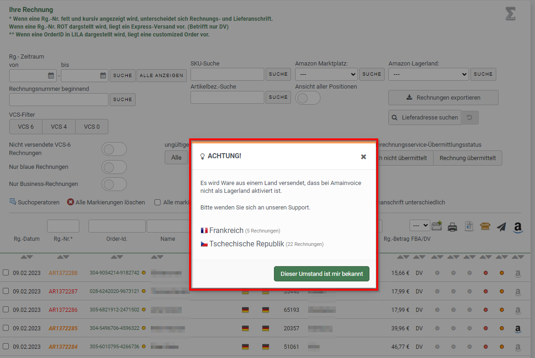This screenshot has width=535, height=358.
Task: Select the VCS 0 filter tab
Action: coord(92,126)
